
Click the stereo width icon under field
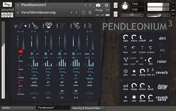tap(48, 98)
